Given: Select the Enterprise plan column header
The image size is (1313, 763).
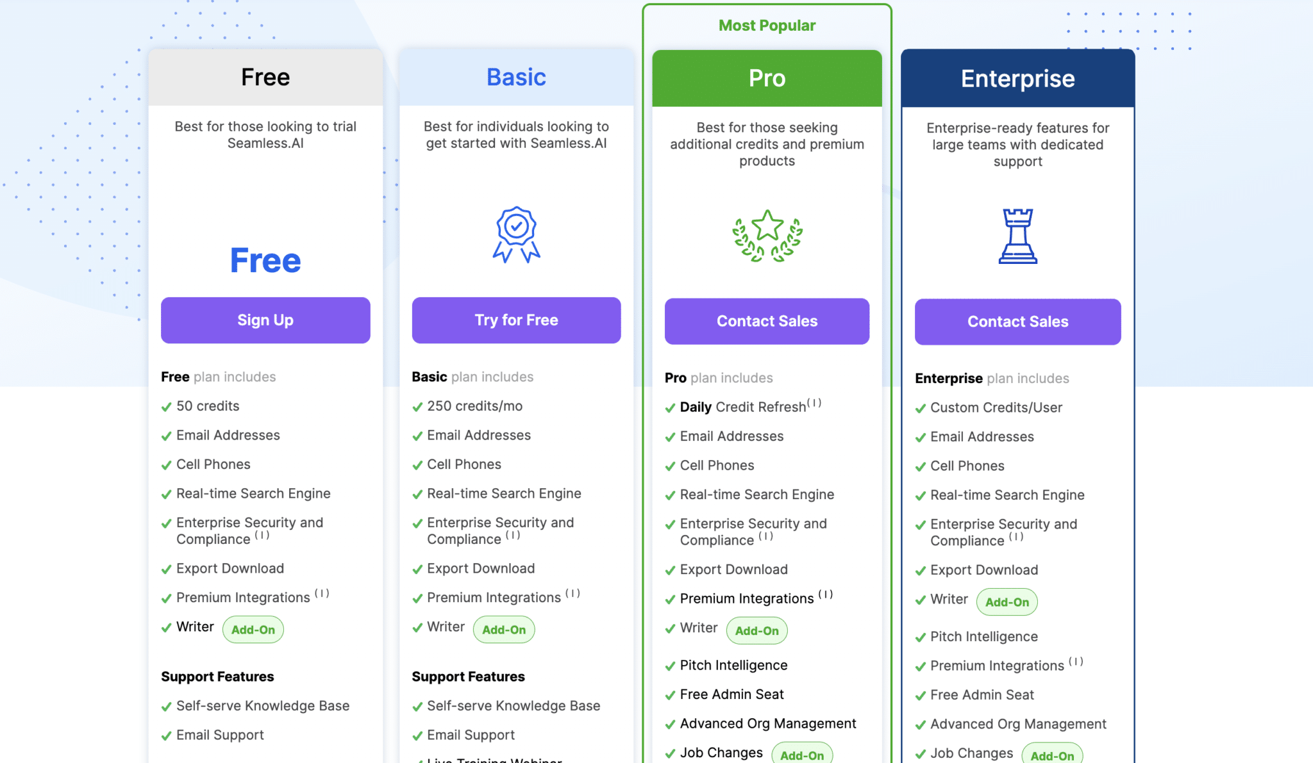Looking at the screenshot, I should click(1017, 78).
